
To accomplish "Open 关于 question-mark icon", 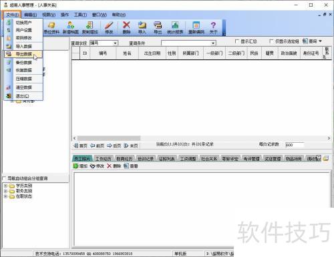I will pyautogui.click(x=213, y=28).
